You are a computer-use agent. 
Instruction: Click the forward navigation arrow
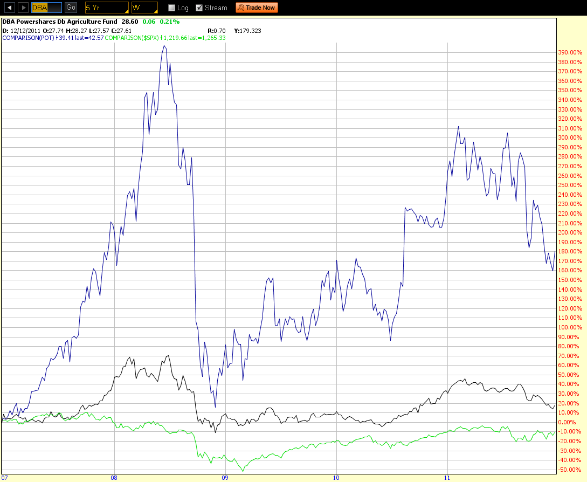[x=22, y=8]
